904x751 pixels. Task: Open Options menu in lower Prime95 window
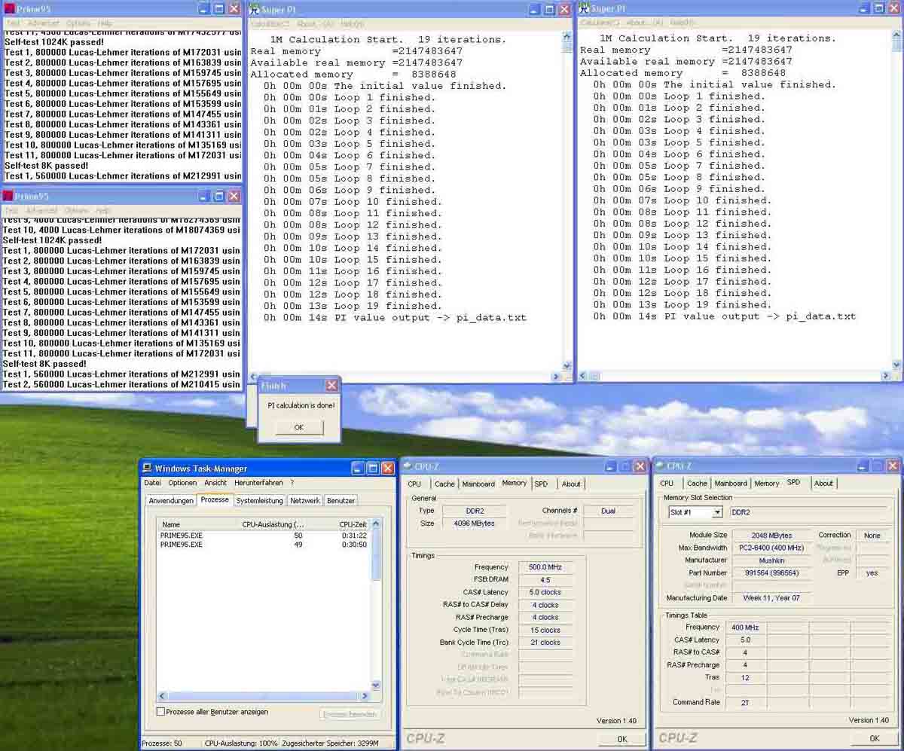(x=76, y=210)
